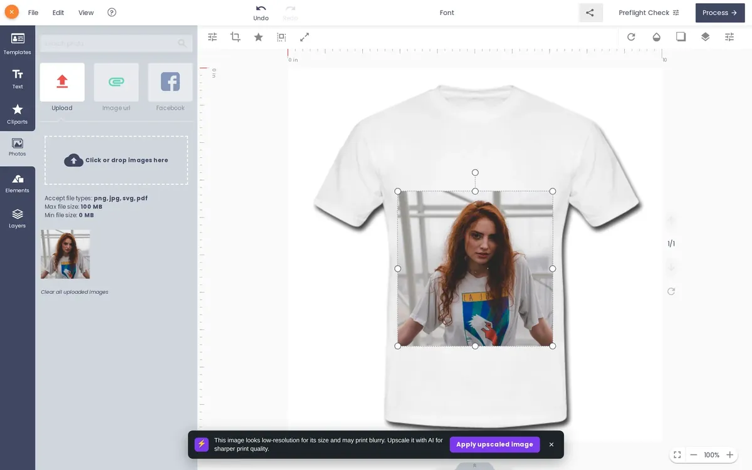Expand the bottom panel chevron
Image resolution: width=752 pixels, height=470 pixels.
[x=474, y=466]
